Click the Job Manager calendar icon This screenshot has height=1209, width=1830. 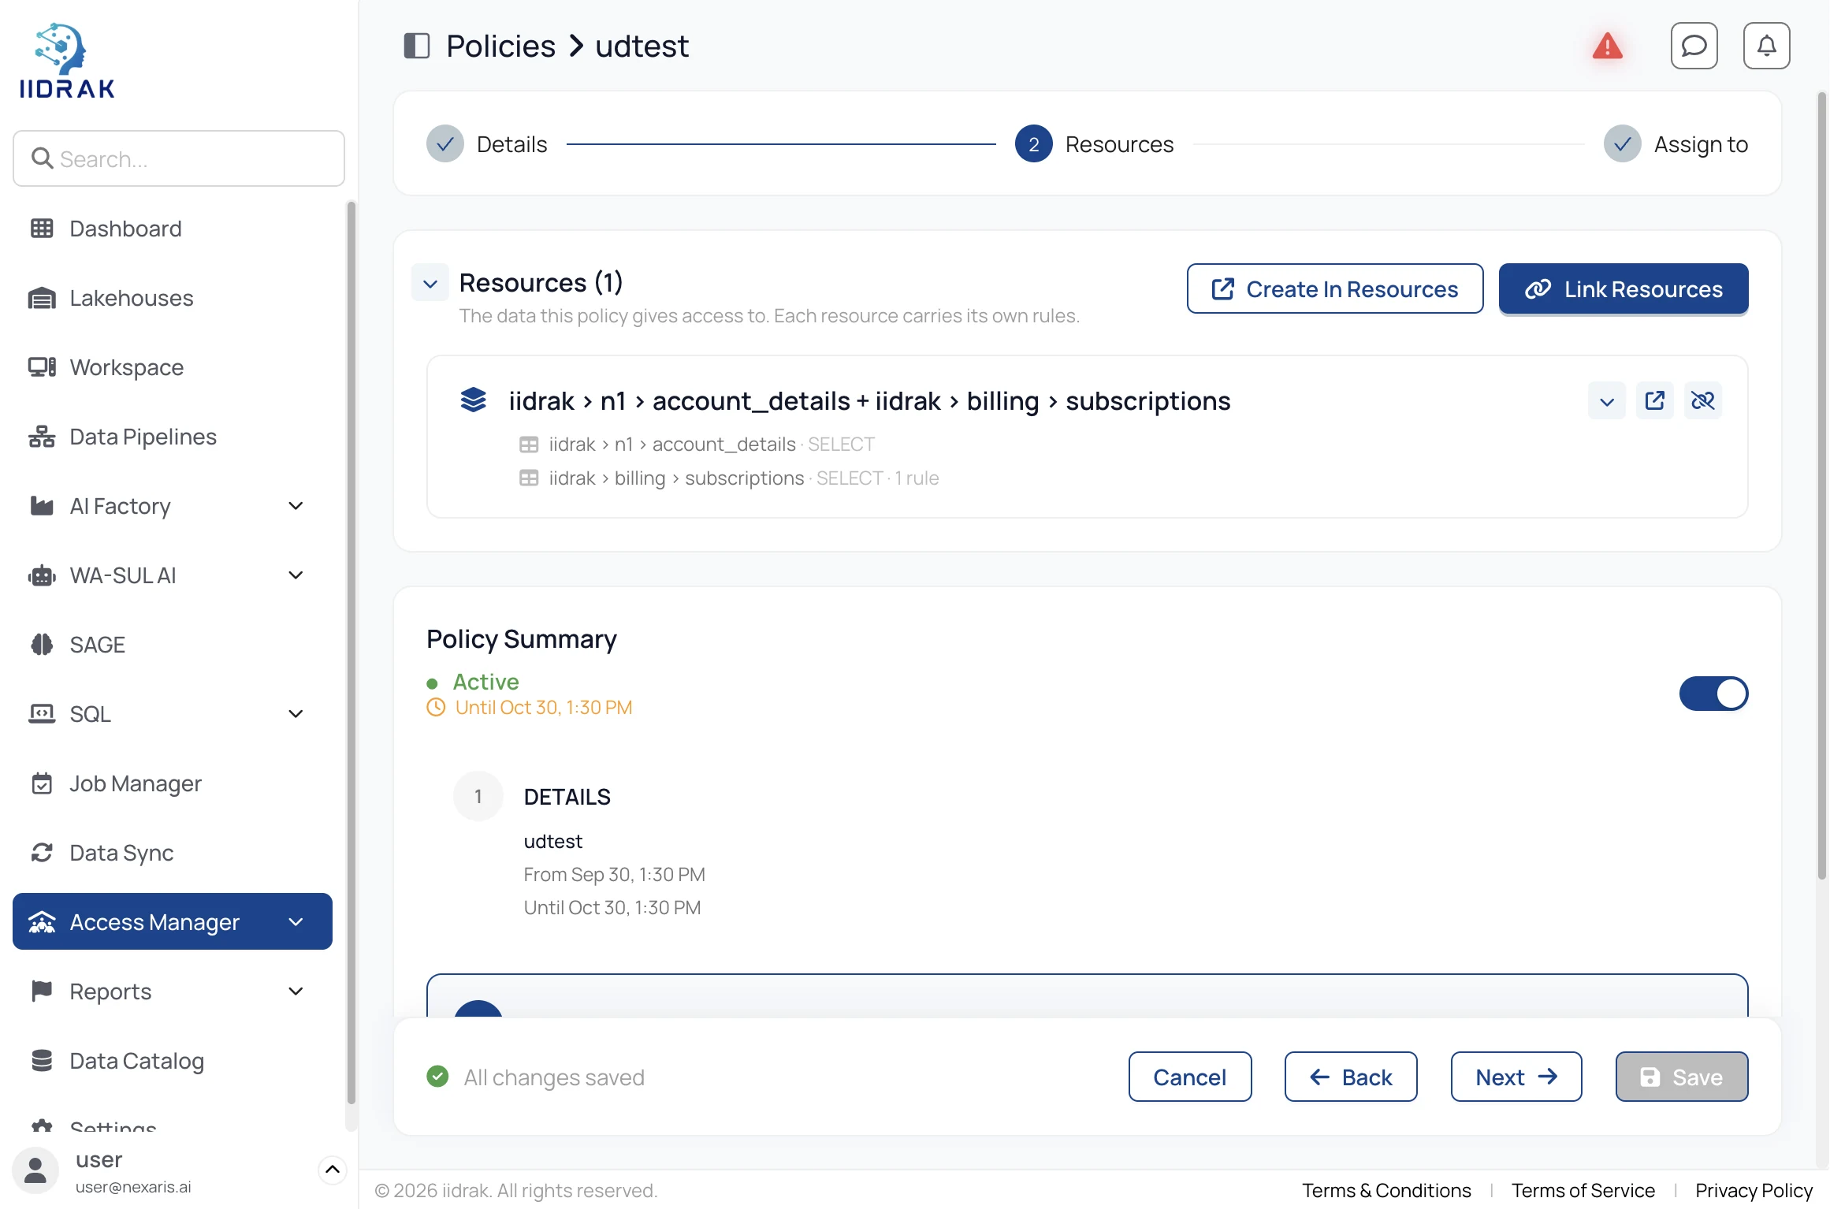[x=42, y=783]
